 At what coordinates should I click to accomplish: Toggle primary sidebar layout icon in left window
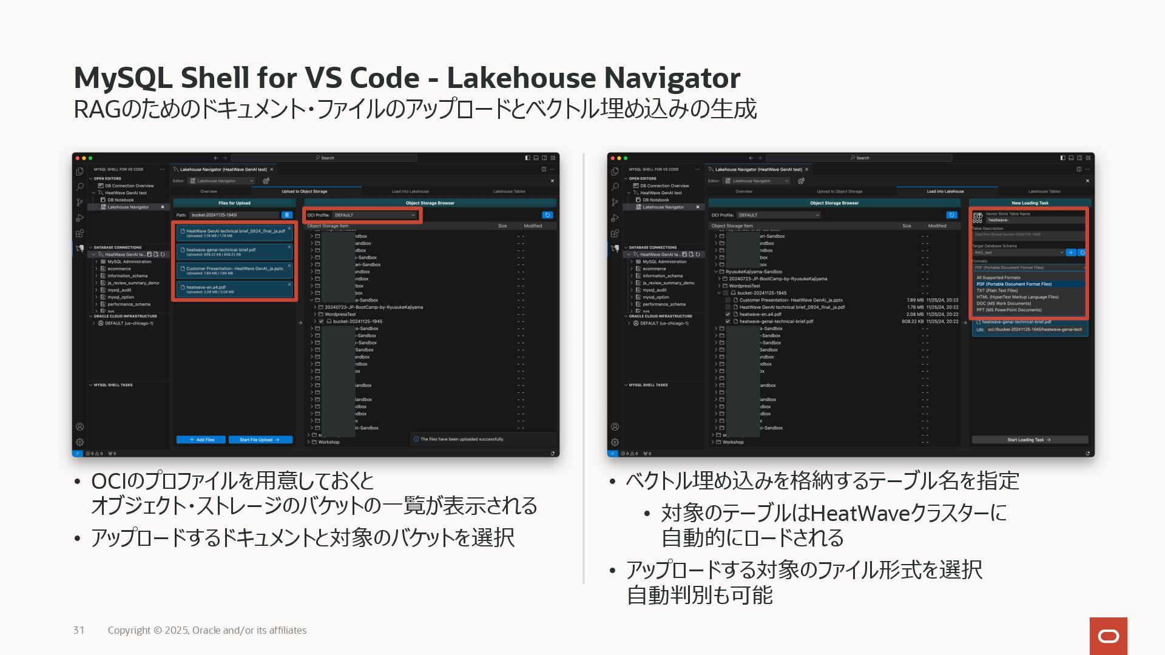point(527,158)
